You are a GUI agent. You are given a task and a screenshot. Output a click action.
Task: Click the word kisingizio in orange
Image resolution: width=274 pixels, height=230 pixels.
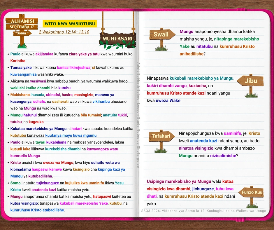[x=81, y=170]
